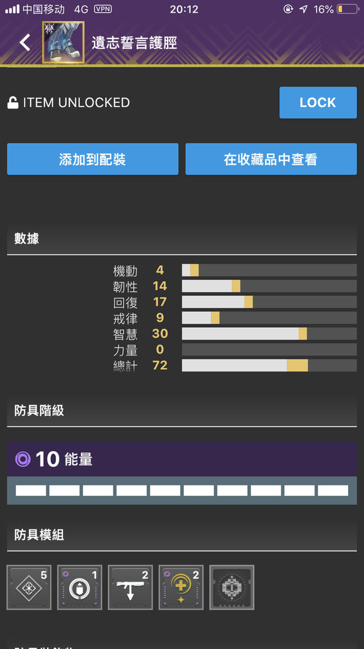Tap the 在收藏品中查看 button
This screenshot has height=649, width=364.
tap(271, 159)
